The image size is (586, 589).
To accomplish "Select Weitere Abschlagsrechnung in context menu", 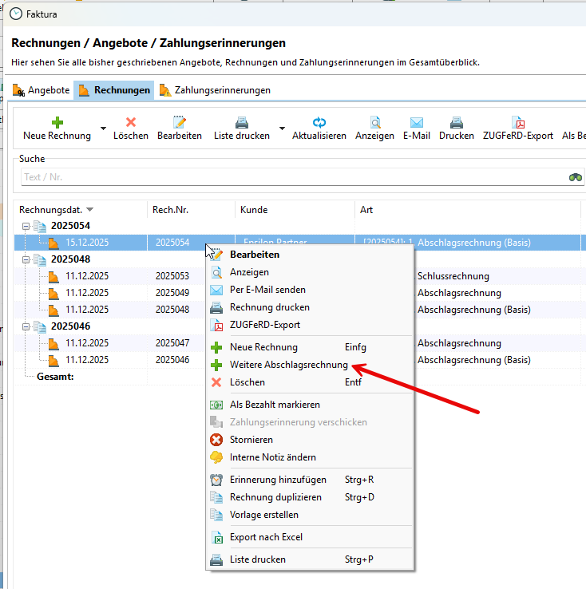I will point(288,365).
